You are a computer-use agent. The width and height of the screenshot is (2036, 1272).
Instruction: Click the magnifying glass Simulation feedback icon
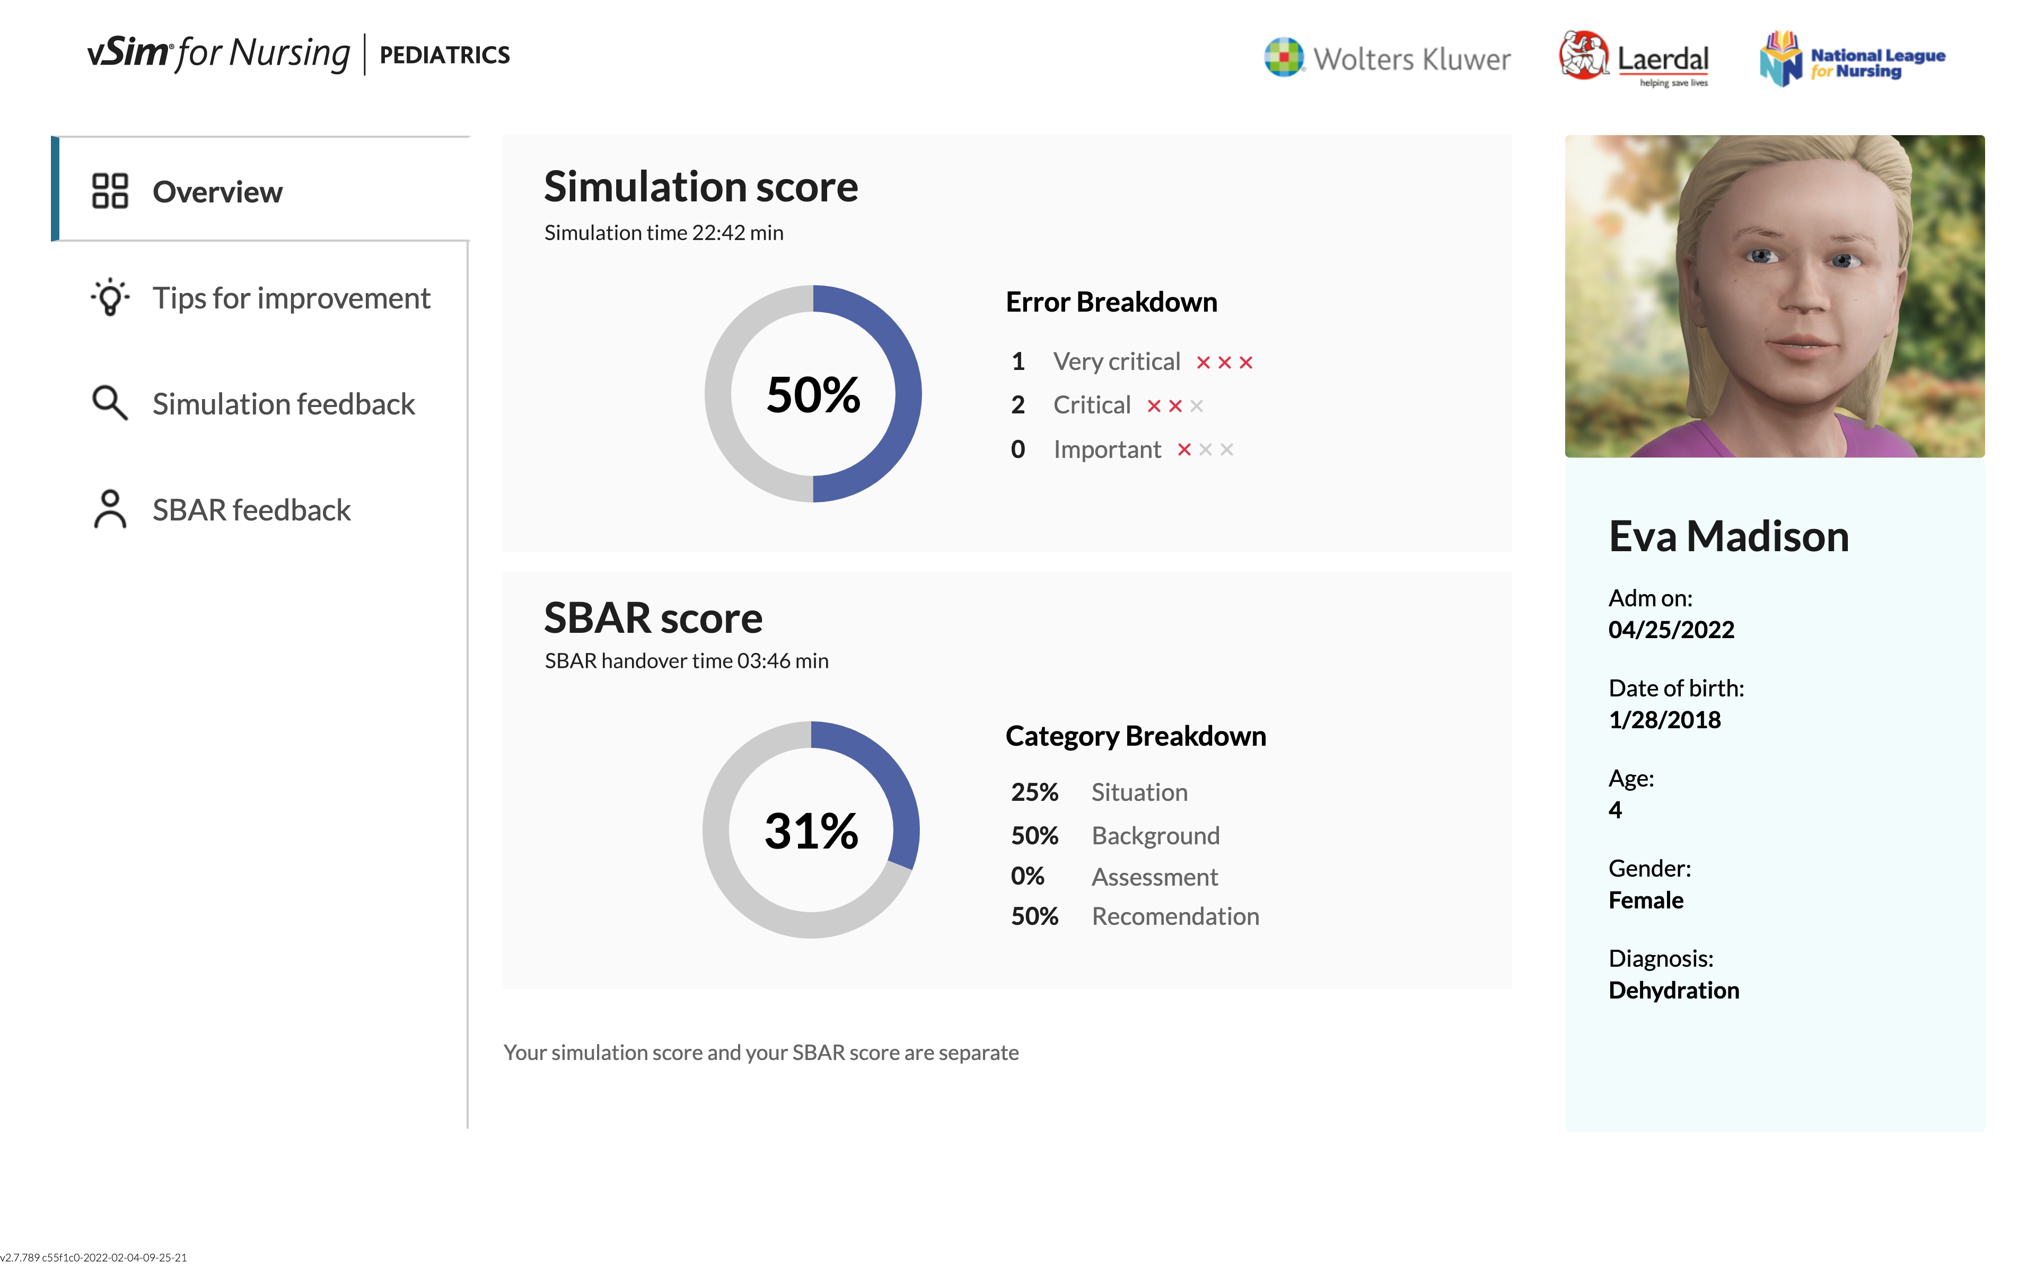coord(109,404)
